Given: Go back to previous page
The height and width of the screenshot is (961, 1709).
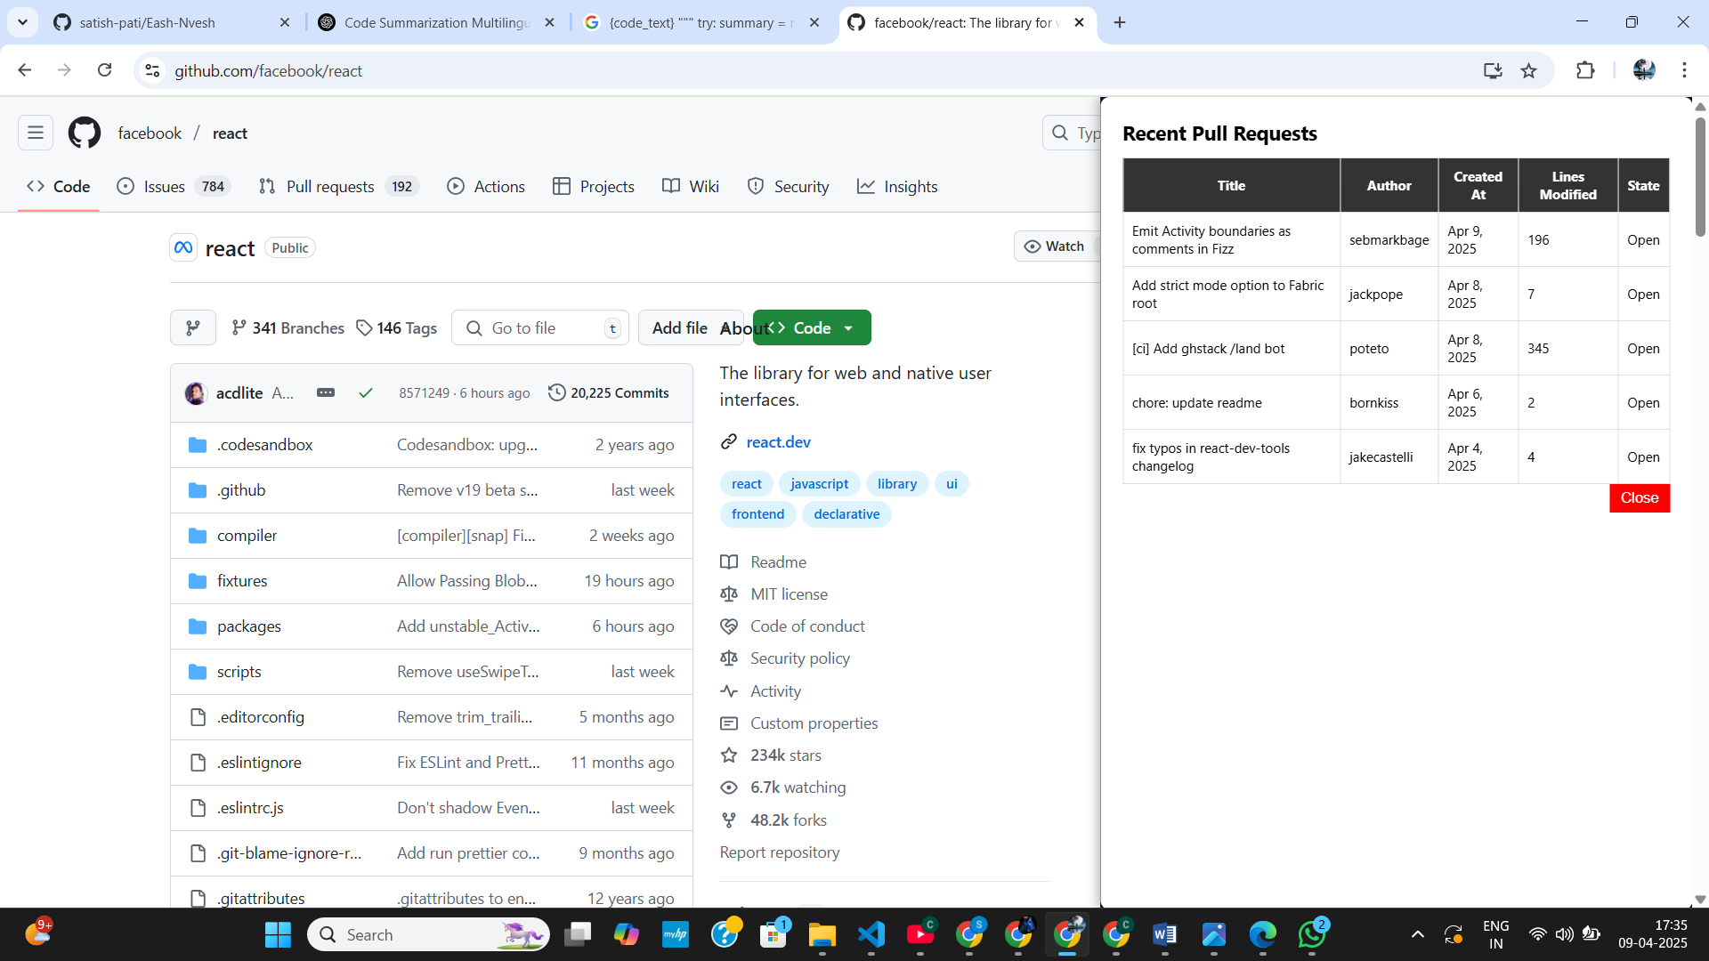Looking at the screenshot, I should coord(25,70).
